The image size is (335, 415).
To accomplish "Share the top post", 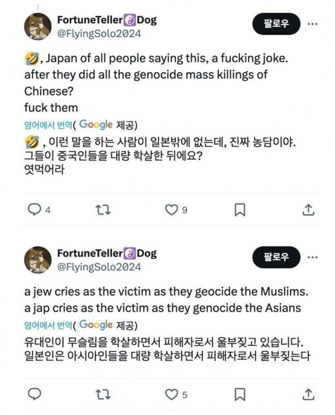I will (309, 210).
